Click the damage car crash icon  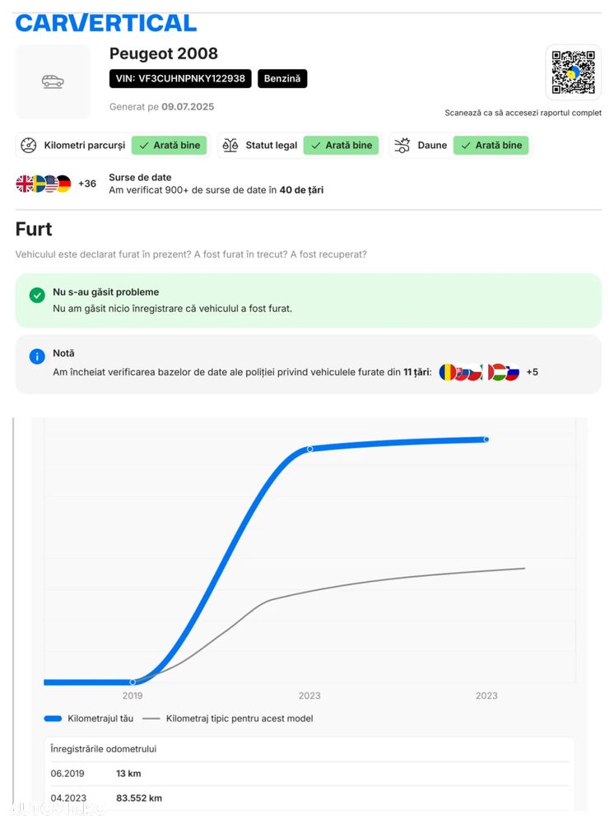click(x=402, y=146)
